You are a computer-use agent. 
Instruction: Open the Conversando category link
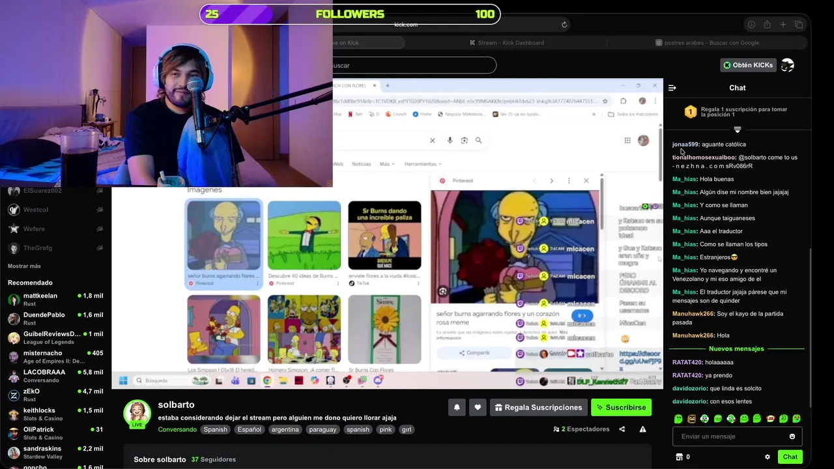177,429
